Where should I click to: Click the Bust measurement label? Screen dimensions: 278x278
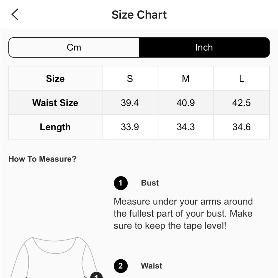pyautogui.click(x=150, y=183)
